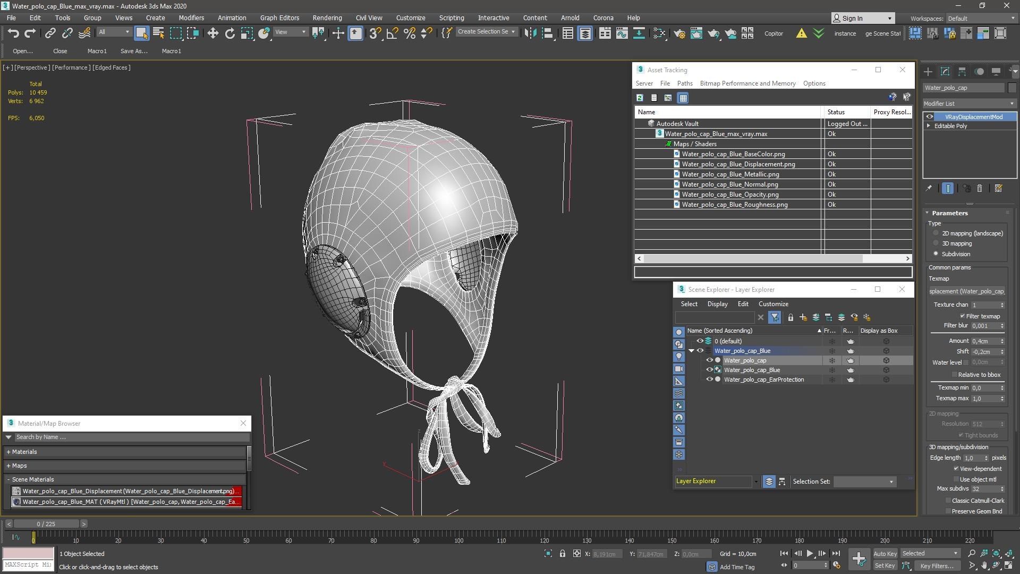Image resolution: width=1020 pixels, height=574 pixels.
Task: Select the Move tool in the toolbar
Action: [212, 33]
